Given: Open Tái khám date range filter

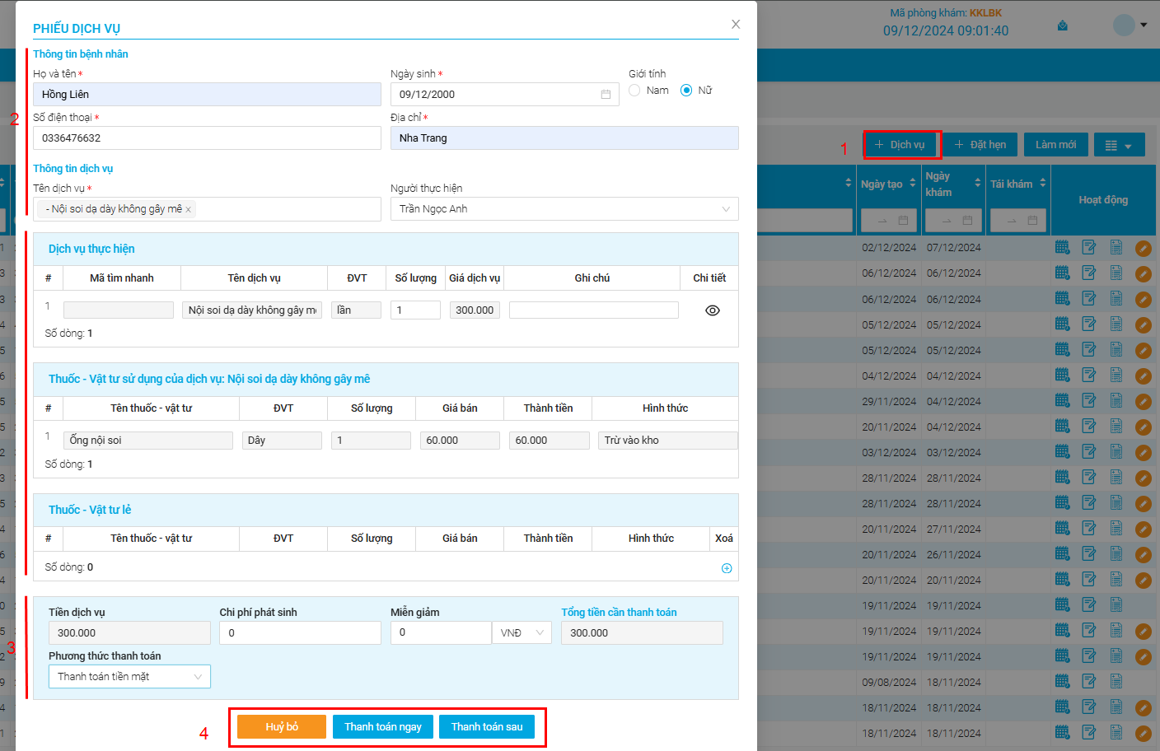Looking at the screenshot, I should [1018, 221].
